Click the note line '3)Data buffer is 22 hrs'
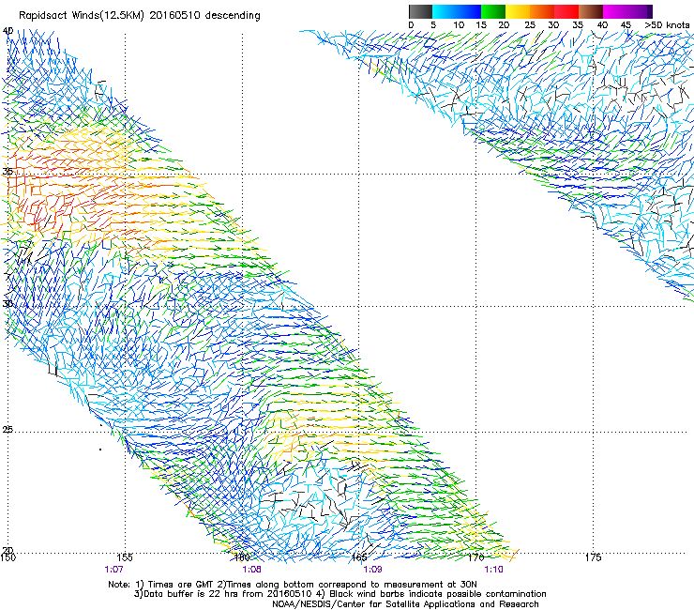This screenshot has height=610, width=694. click(339, 594)
